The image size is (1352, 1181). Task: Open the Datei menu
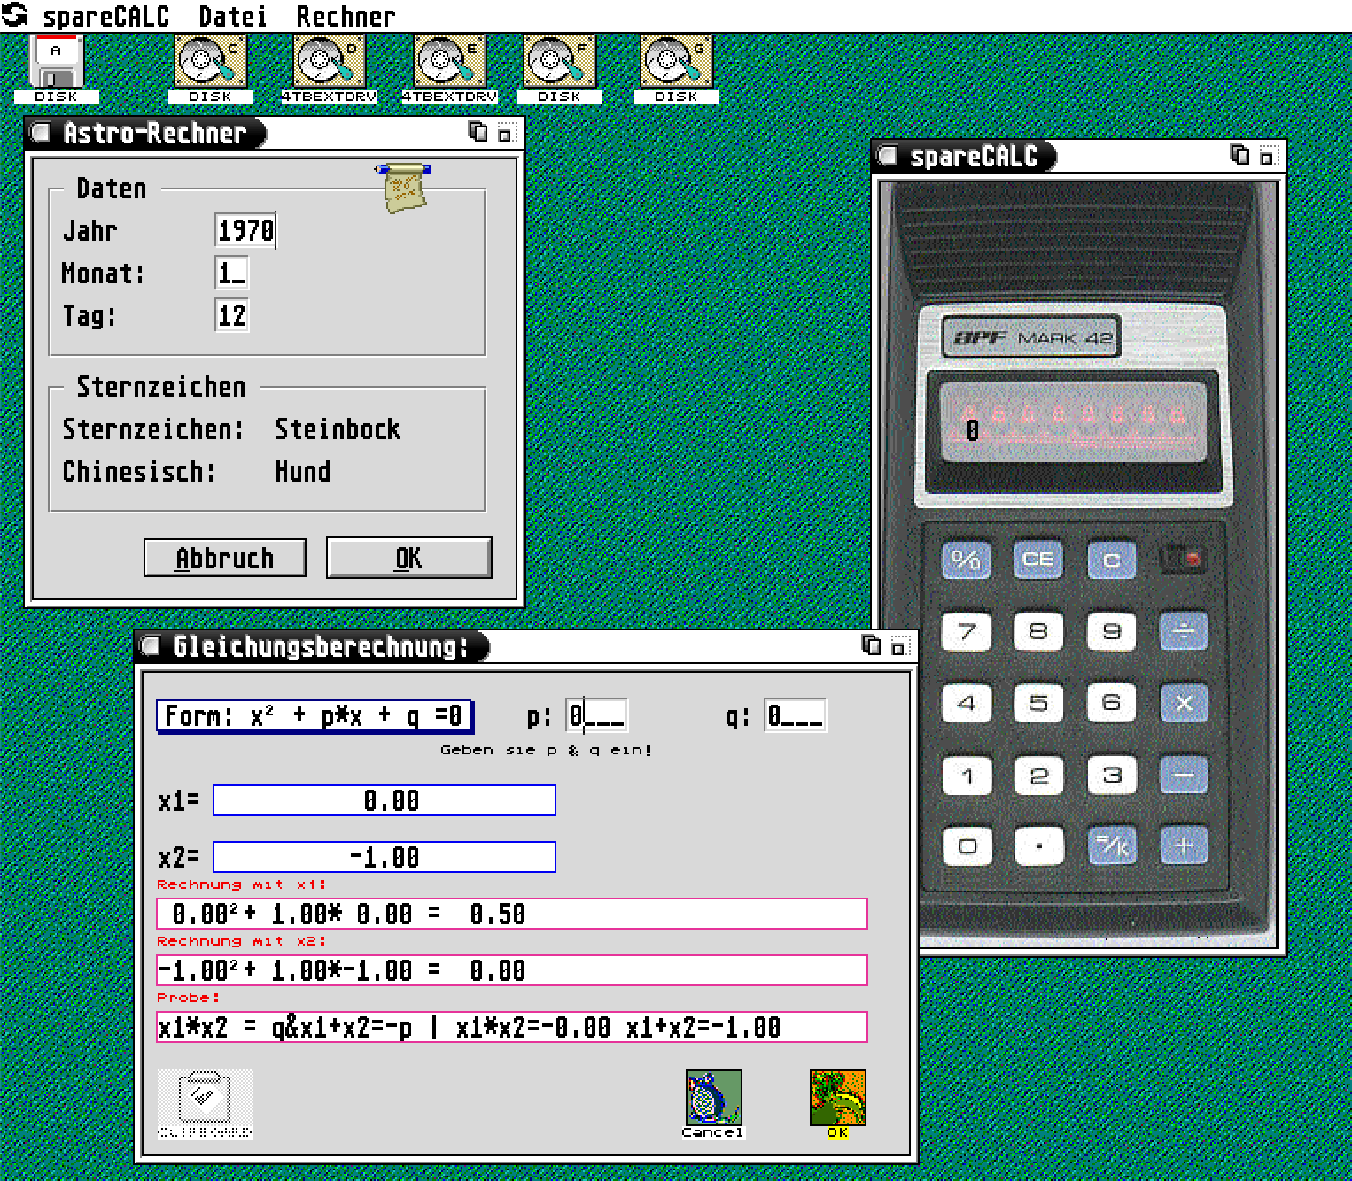(x=232, y=17)
